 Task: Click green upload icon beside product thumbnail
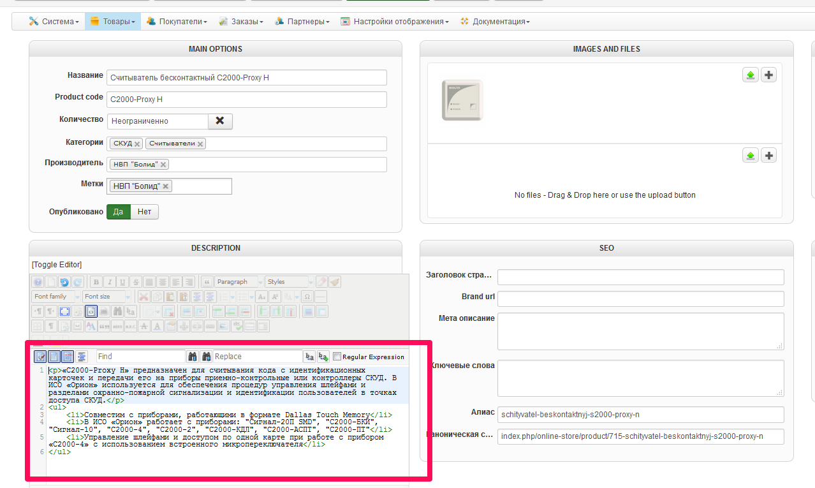coord(751,75)
